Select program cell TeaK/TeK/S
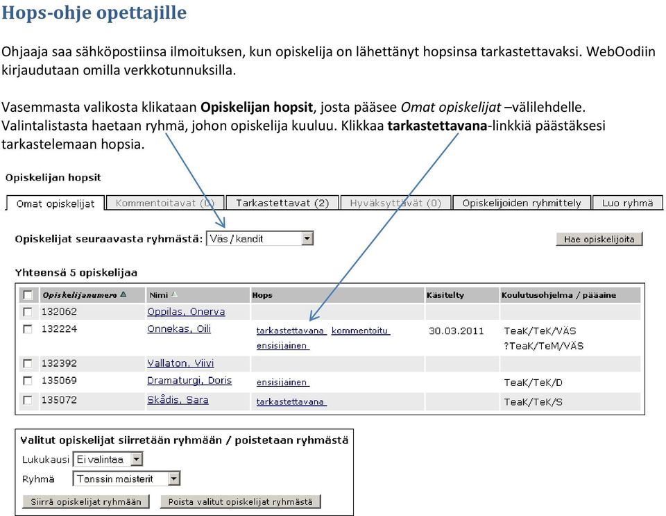This screenshot has height=516, width=666. (533, 402)
